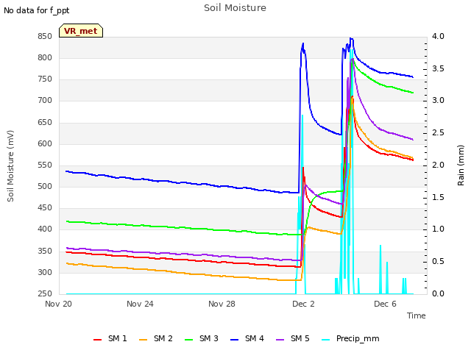Screen dimensions: 471x353
Task: Click the 'Dec 2' x-axis tick label
Action: [303, 304]
